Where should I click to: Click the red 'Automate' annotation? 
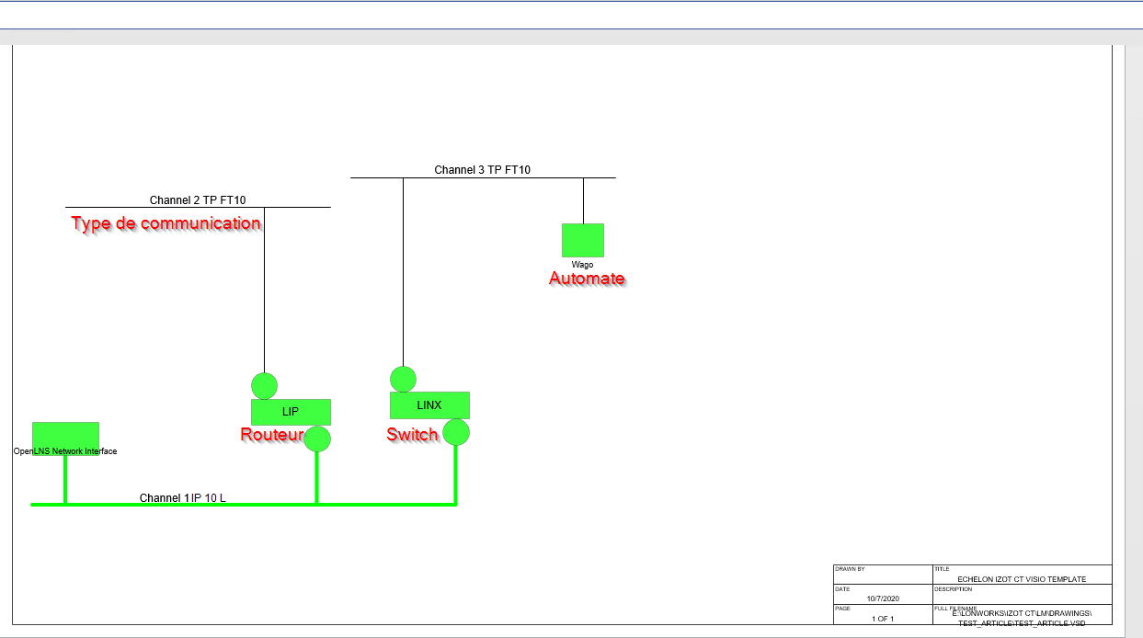pyautogui.click(x=587, y=279)
